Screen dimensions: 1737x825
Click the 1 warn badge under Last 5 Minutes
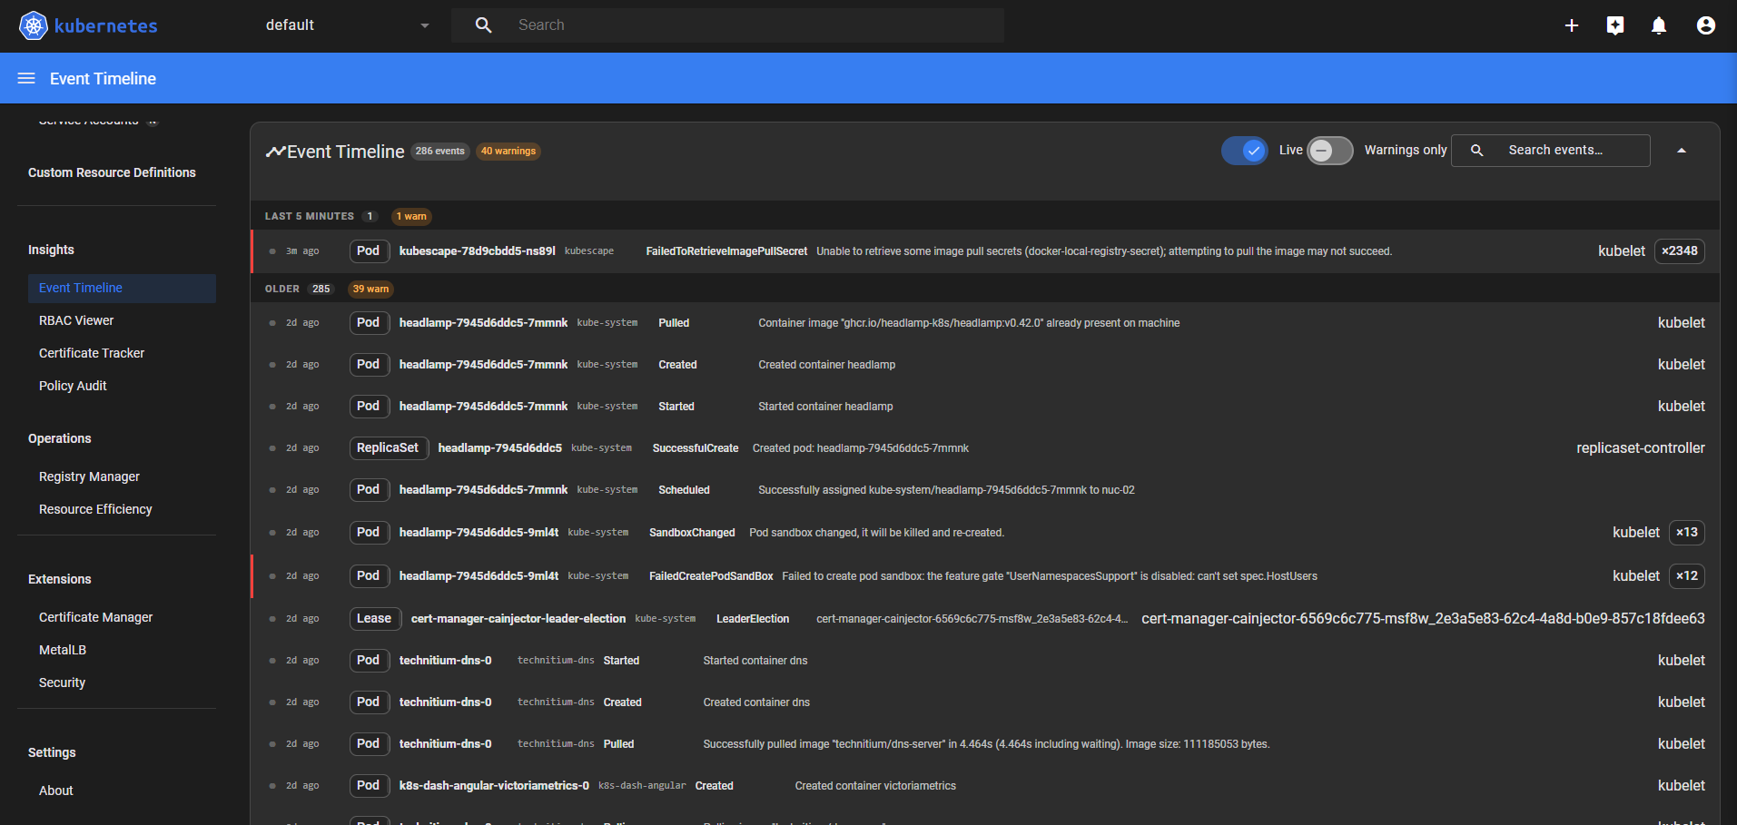coord(411,216)
